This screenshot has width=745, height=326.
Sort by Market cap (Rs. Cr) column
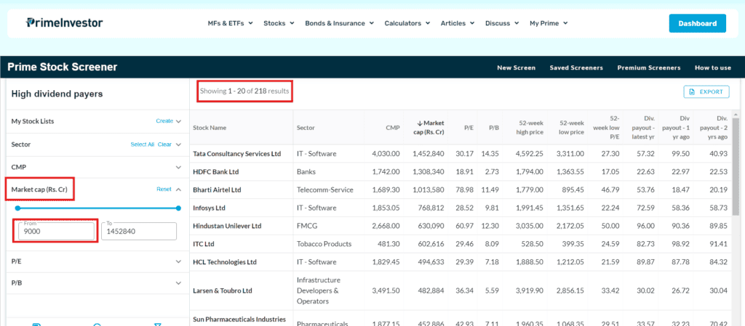click(x=430, y=128)
